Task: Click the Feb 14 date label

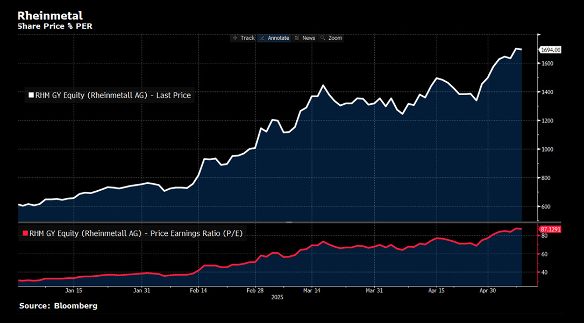Action: click(x=198, y=290)
